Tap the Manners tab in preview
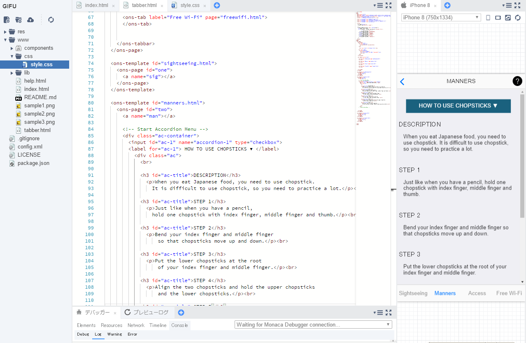Screen dimensions: 526x343 pos(445,293)
